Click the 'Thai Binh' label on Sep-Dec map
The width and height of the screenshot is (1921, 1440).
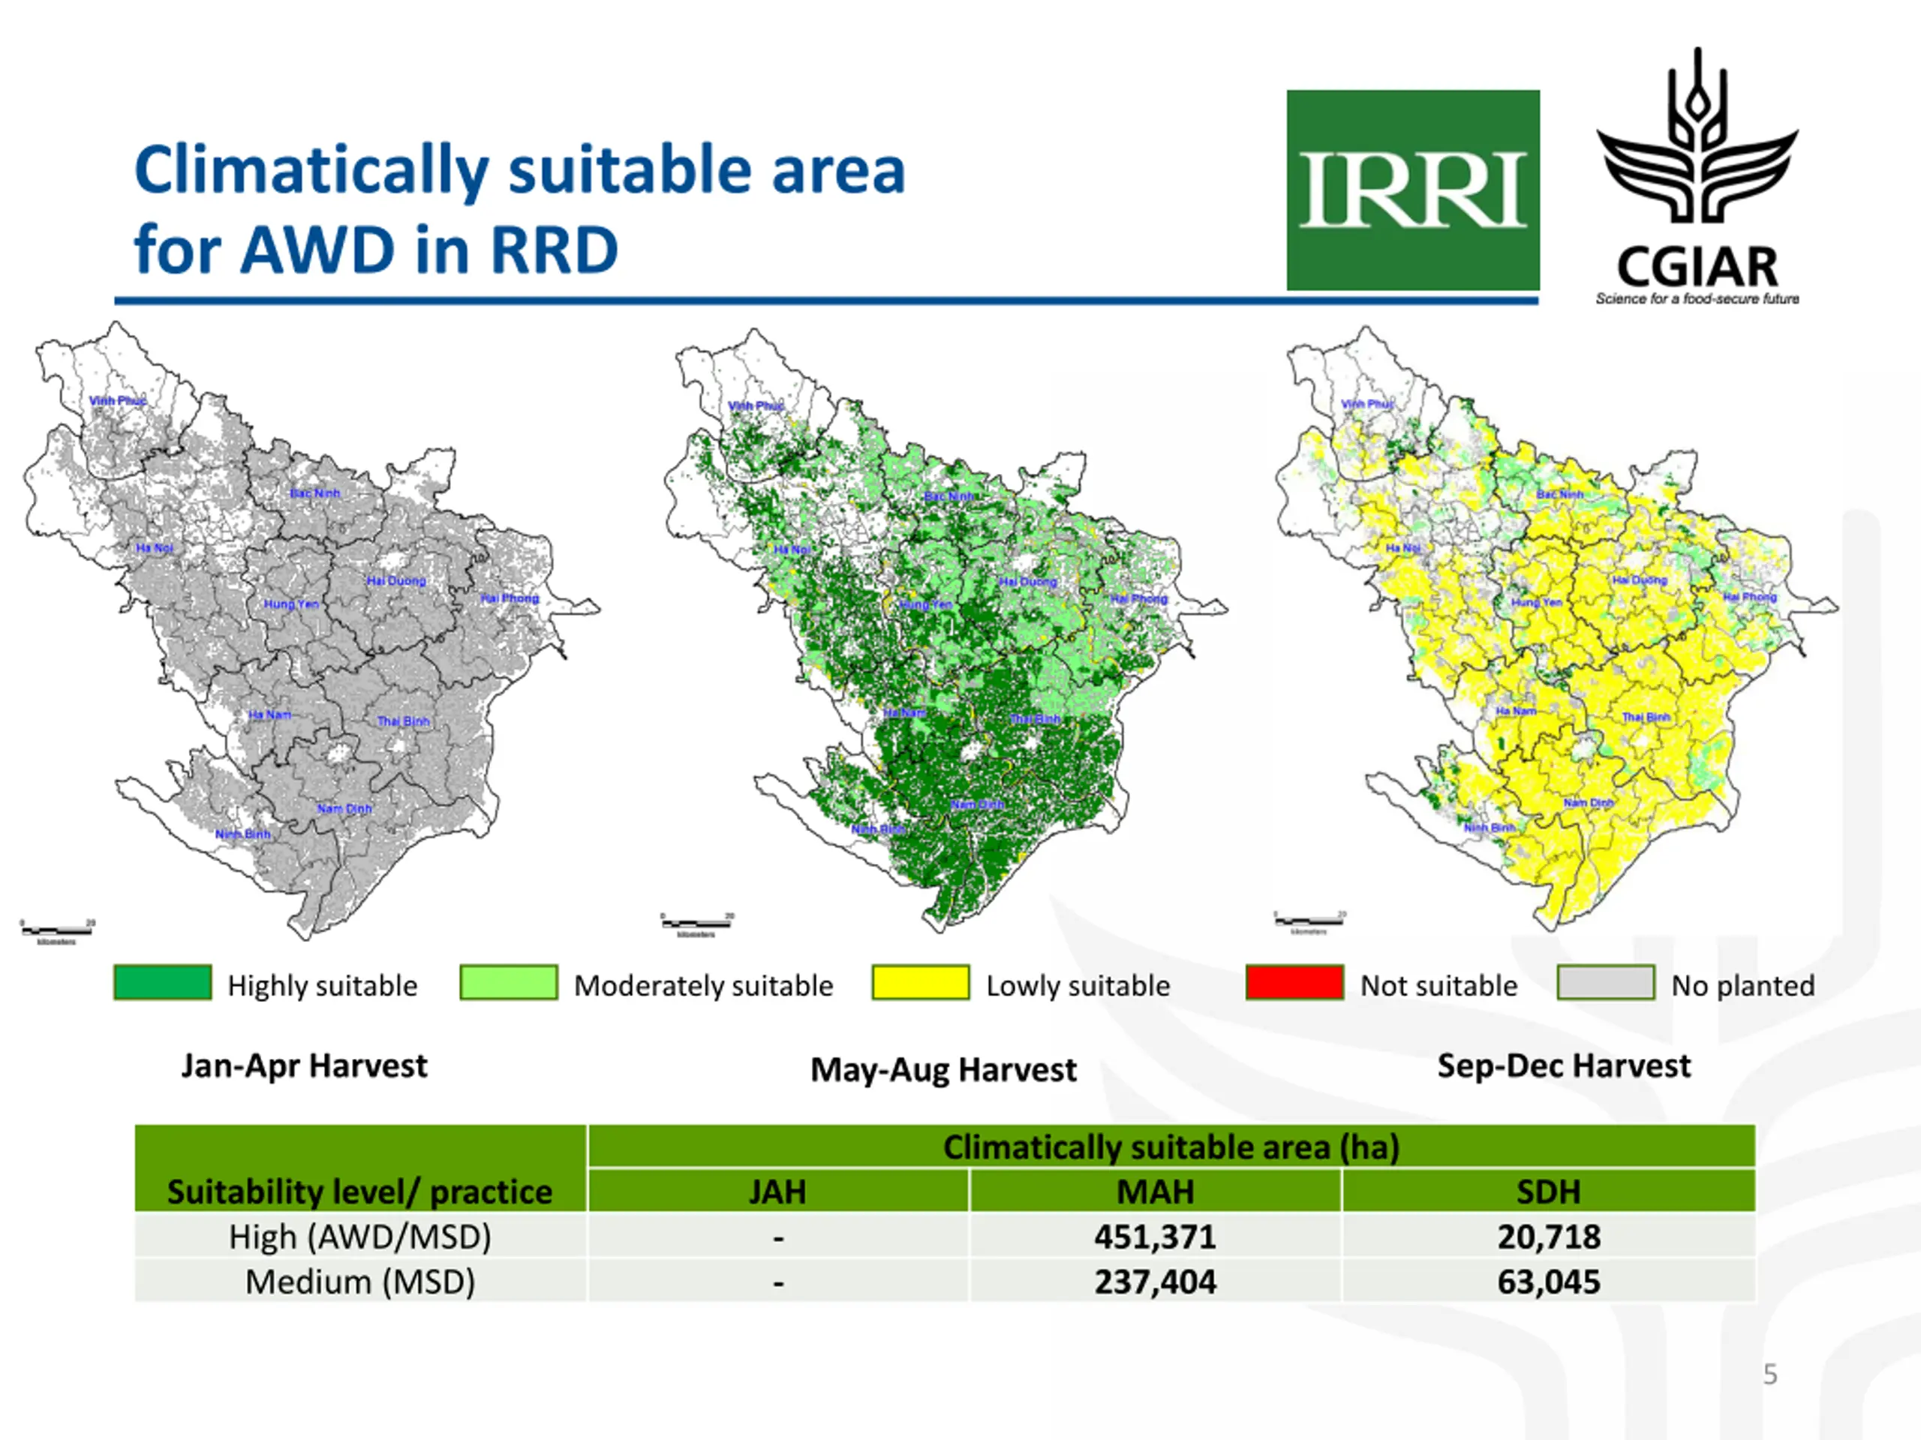pyautogui.click(x=1646, y=717)
